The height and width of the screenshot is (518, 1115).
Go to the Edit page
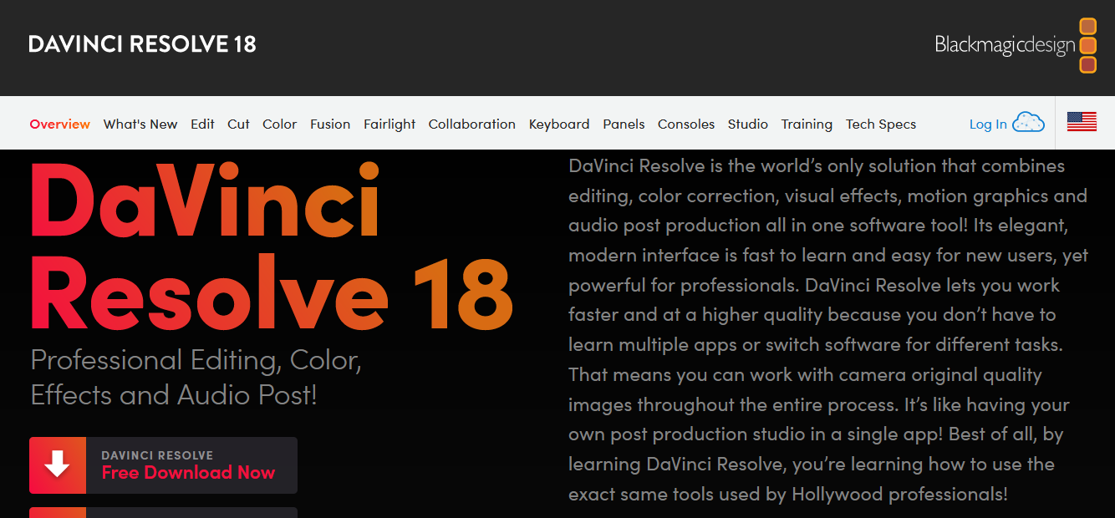pos(202,124)
